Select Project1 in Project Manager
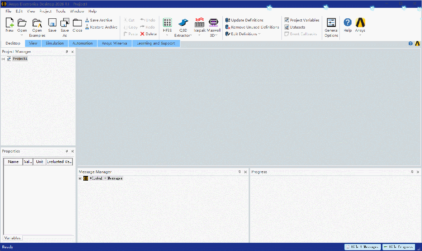422x251 pixels. [x=20, y=59]
